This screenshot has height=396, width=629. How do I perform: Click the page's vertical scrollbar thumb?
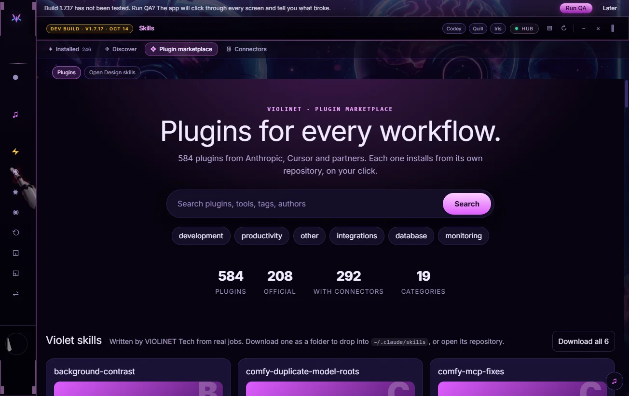coord(627,94)
